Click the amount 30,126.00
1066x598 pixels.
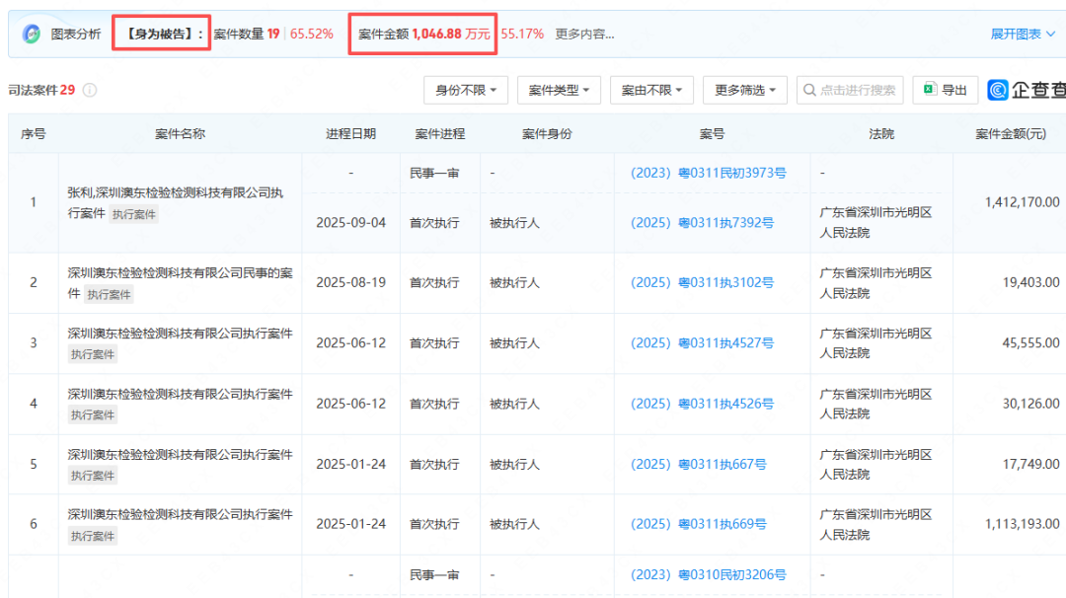tap(1030, 404)
